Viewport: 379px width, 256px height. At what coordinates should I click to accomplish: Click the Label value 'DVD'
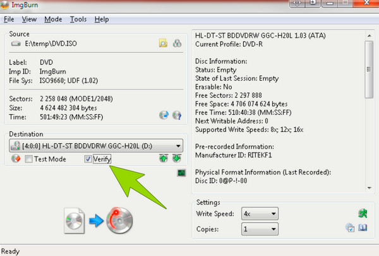point(46,62)
